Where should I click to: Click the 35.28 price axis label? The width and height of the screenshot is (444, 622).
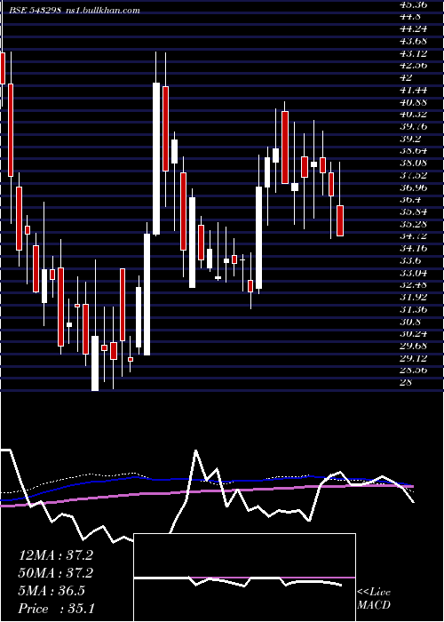[413, 224]
